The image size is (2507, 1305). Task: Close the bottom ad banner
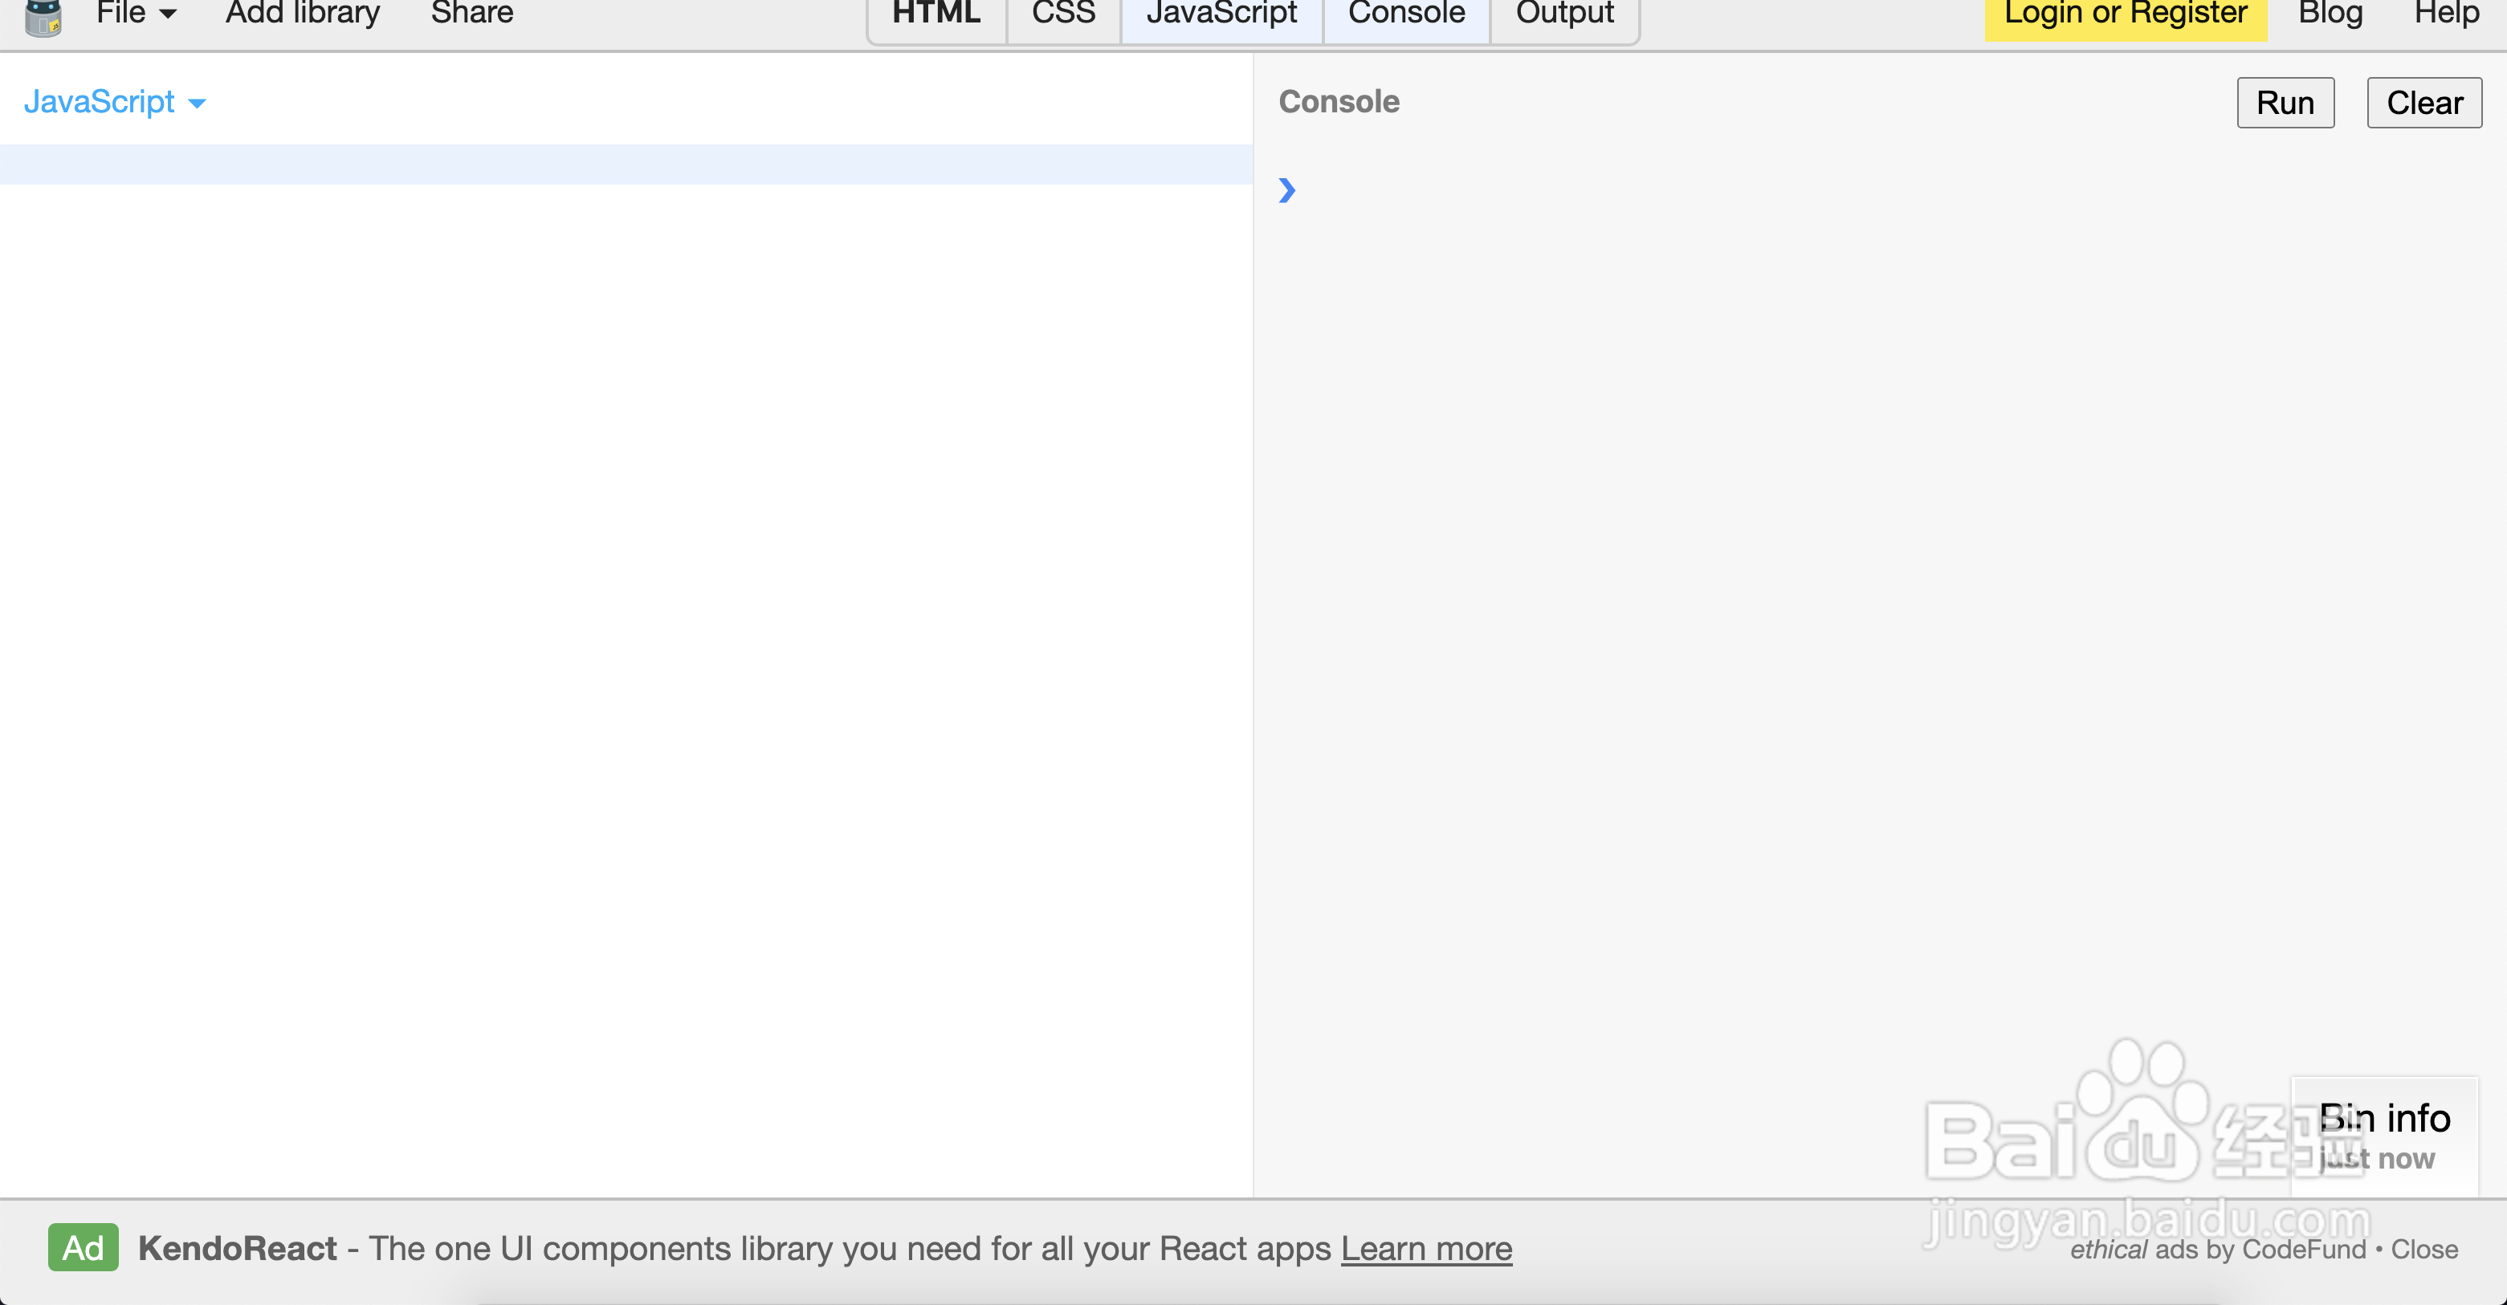[x=2424, y=1250]
